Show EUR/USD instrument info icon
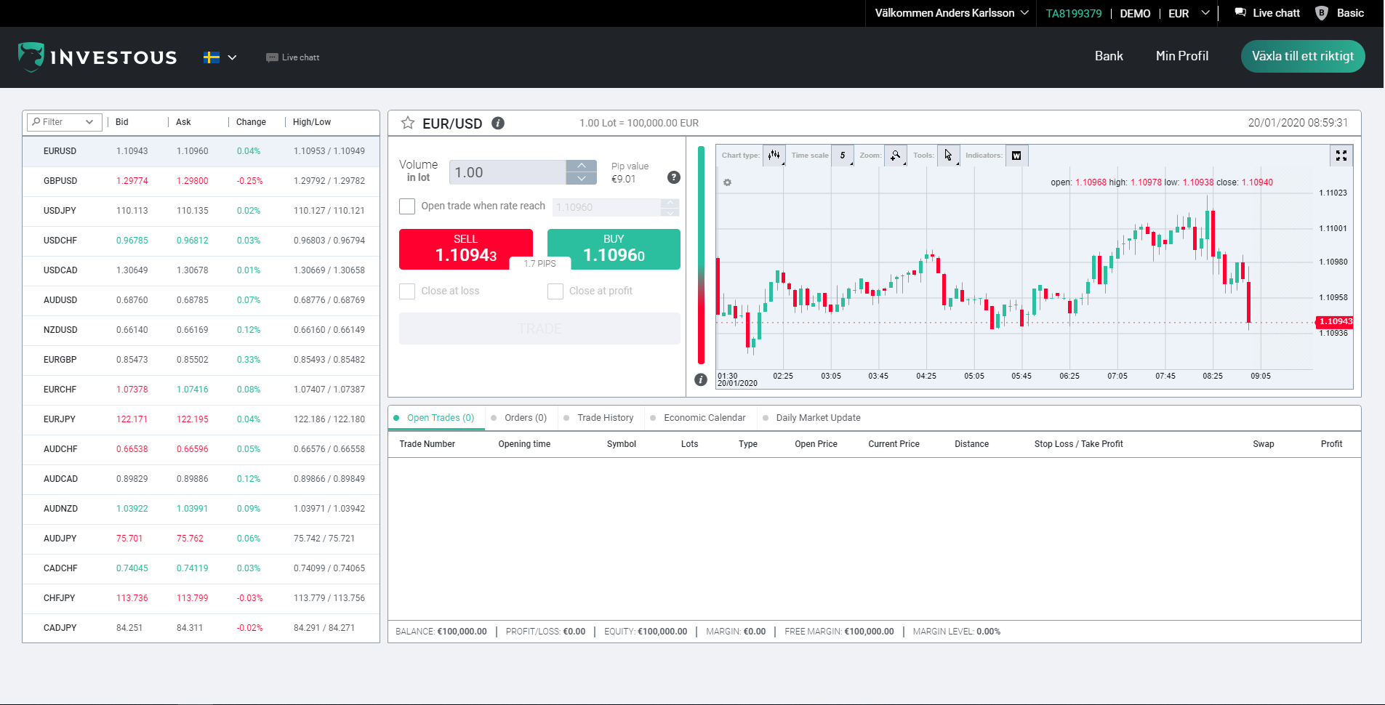This screenshot has width=1385, height=705. (x=498, y=123)
